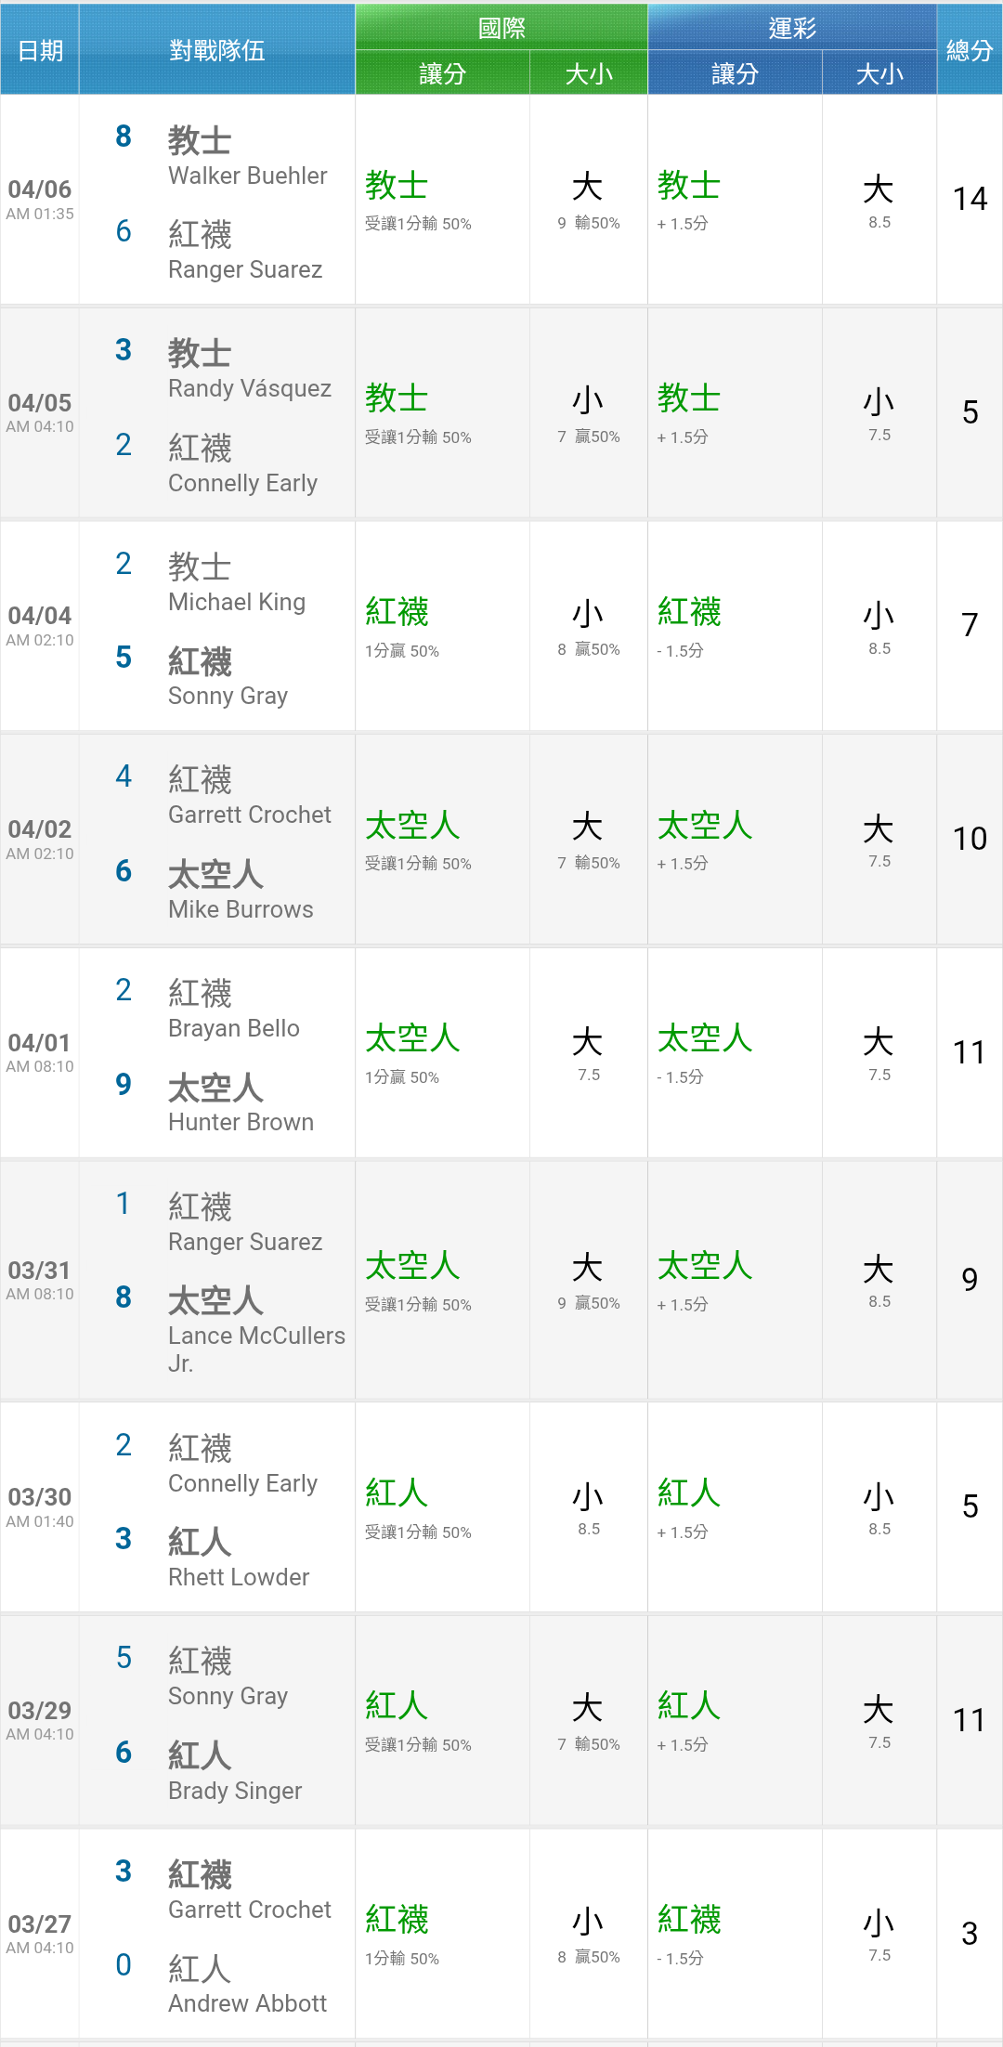The width and height of the screenshot is (1003, 2047).
Task: Open pitcher Randy Vásquez's name
Action: (x=249, y=388)
